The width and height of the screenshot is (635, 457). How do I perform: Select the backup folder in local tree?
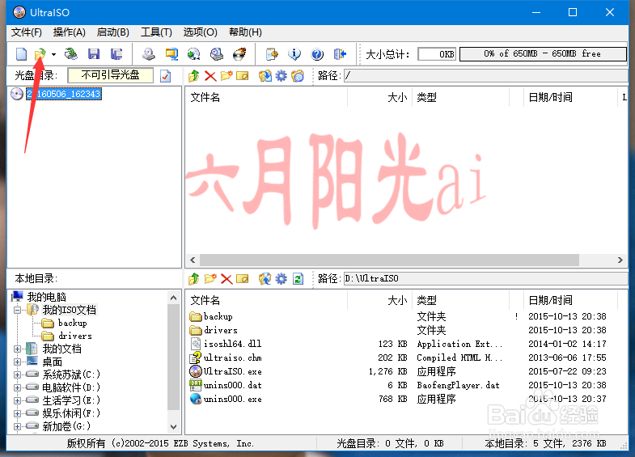pyautogui.click(x=73, y=323)
